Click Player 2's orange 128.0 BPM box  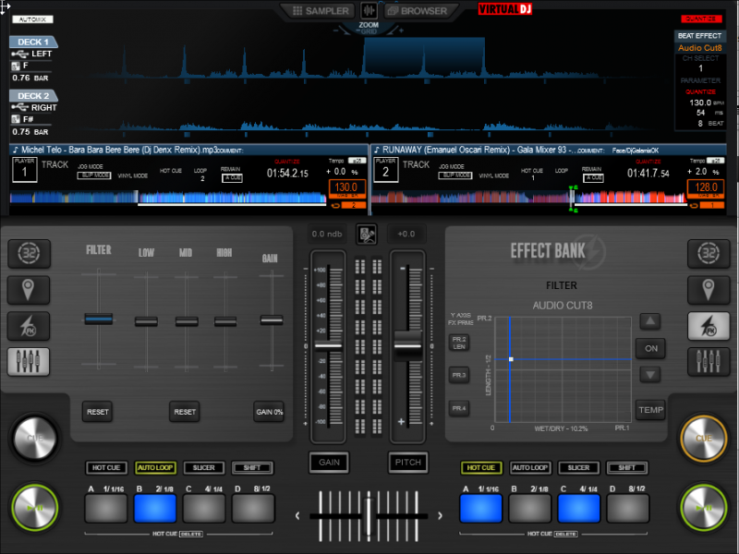[706, 188]
